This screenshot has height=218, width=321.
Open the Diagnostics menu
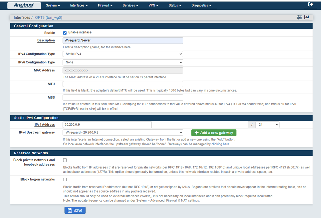tap(201, 5)
